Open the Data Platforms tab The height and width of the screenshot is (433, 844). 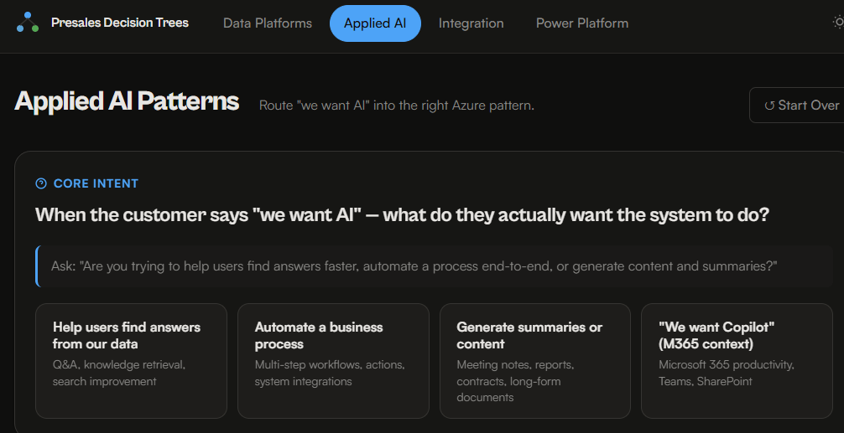tap(268, 23)
